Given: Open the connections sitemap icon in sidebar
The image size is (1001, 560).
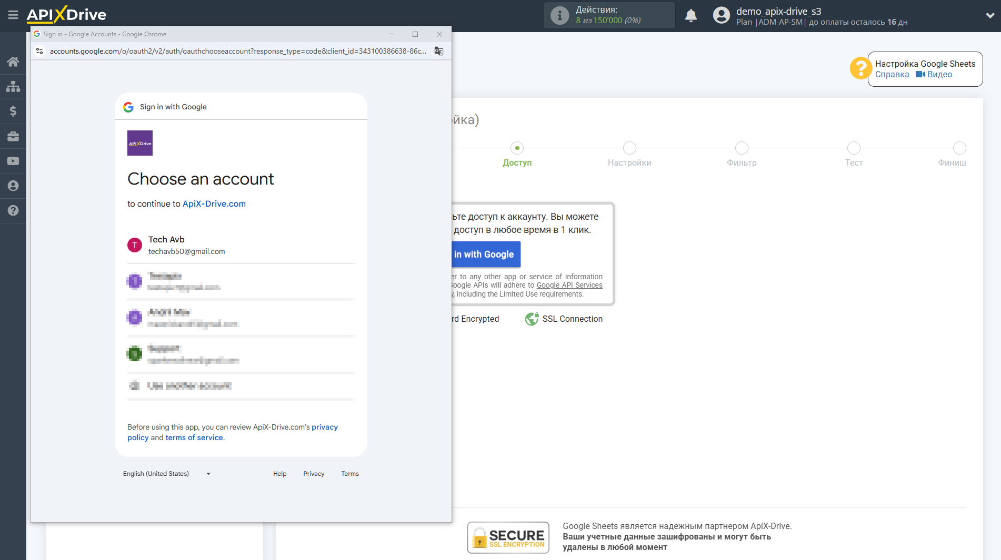Looking at the screenshot, I should click(x=13, y=86).
